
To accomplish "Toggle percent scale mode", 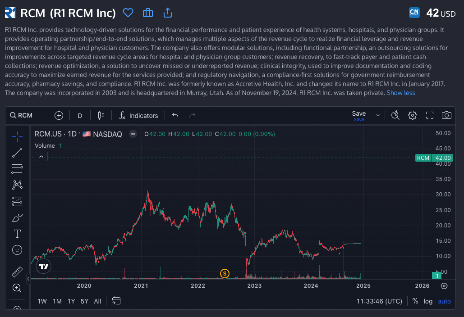I will 415,301.
